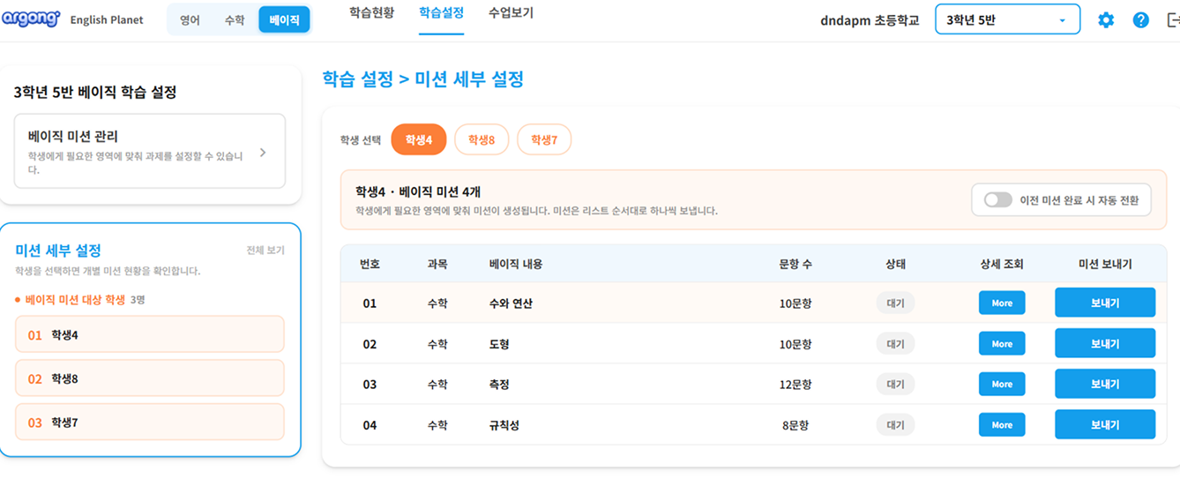Send the 규칙성 mission with 보내기
1180x479 pixels.
pos(1105,424)
